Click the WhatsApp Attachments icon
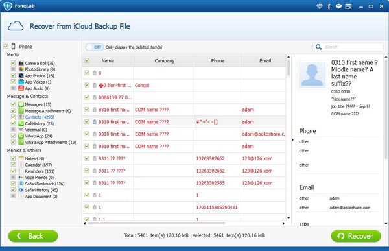389x251 pixels. [x=21, y=142]
